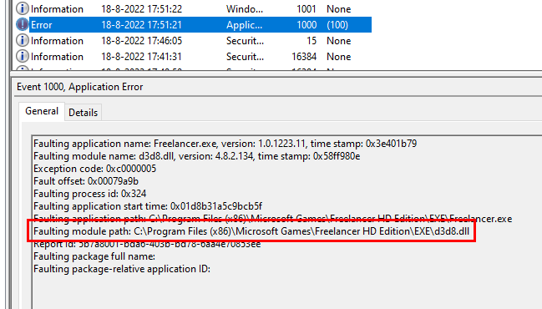Click the info icon for event 1001
Image resolution: width=542 pixels, height=309 pixels.
[23, 9]
